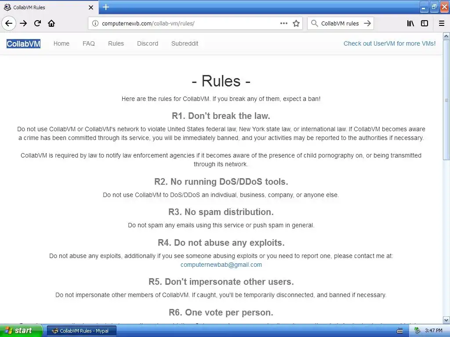Viewport: 450px width, 337px height.
Task: Click heading R5. Don't impersonate other users.
Action: pyautogui.click(x=221, y=282)
